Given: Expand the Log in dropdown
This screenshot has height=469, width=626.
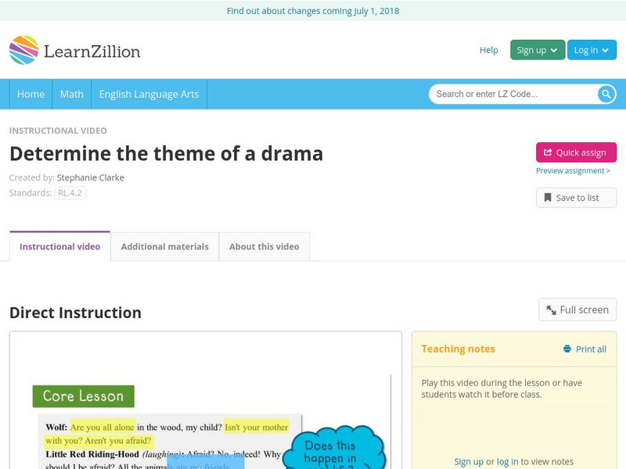Looking at the screenshot, I should (x=591, y=49).
